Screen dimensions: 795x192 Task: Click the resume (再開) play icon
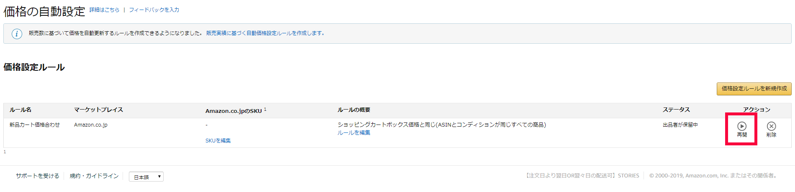(741, 126)
